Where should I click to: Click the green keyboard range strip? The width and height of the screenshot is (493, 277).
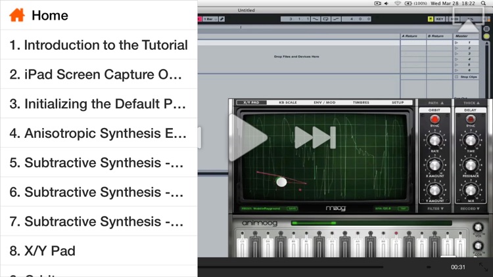(371, 223)
